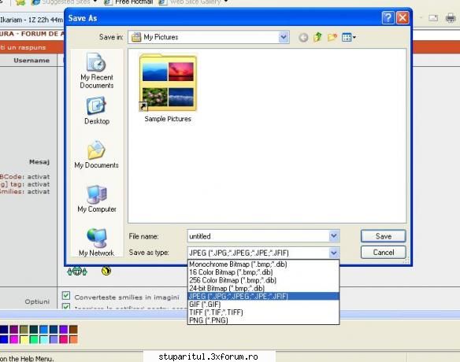Click the Optiuni label in forum page
Image resolution: width=460 pixels, height=362 pixels.
[x=37, y=301]
